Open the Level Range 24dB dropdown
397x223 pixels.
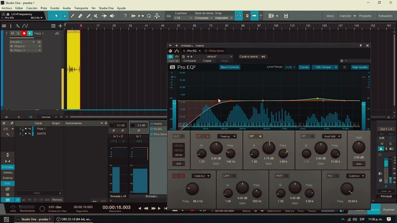click(x=290, y=67)
